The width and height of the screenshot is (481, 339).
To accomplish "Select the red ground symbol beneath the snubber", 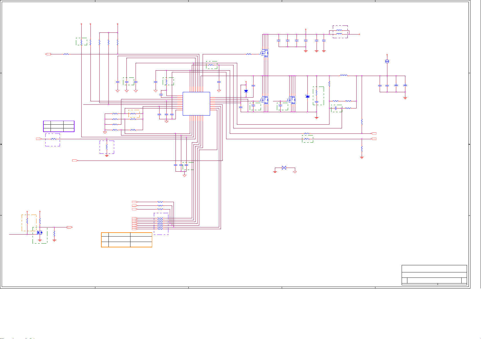I will click(317, 117).
